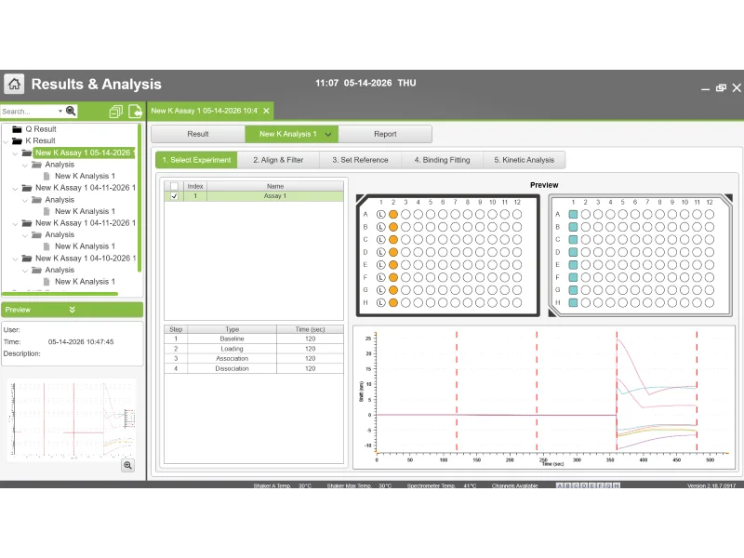Toggle the Assay 1 row checkbox
This screenshot has height=558, width=744.
(174, 196)
